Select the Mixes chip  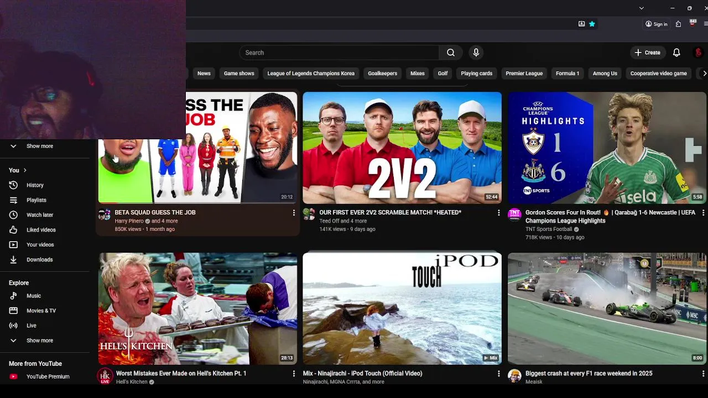click(x=418, y=74)
